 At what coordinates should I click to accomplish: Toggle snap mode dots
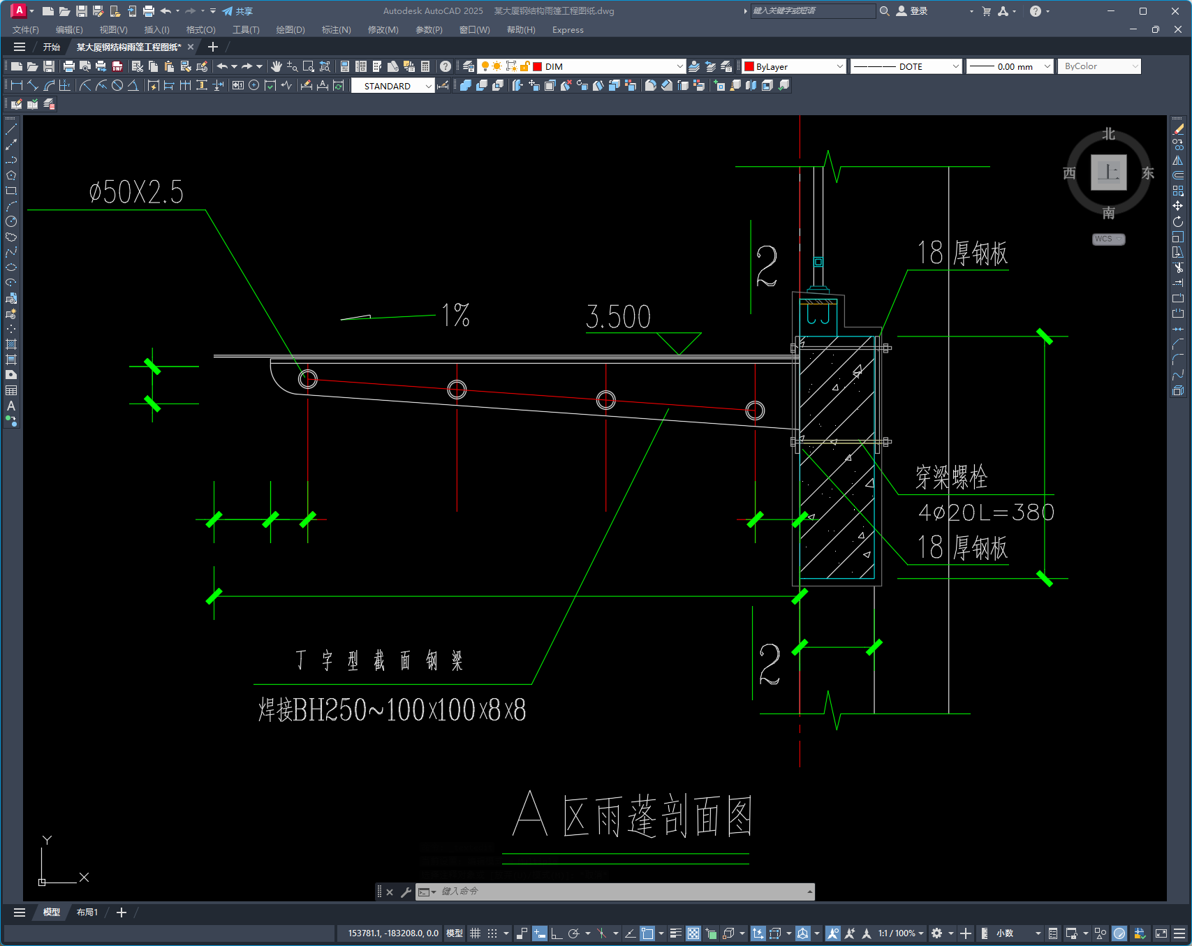(492, 933)
